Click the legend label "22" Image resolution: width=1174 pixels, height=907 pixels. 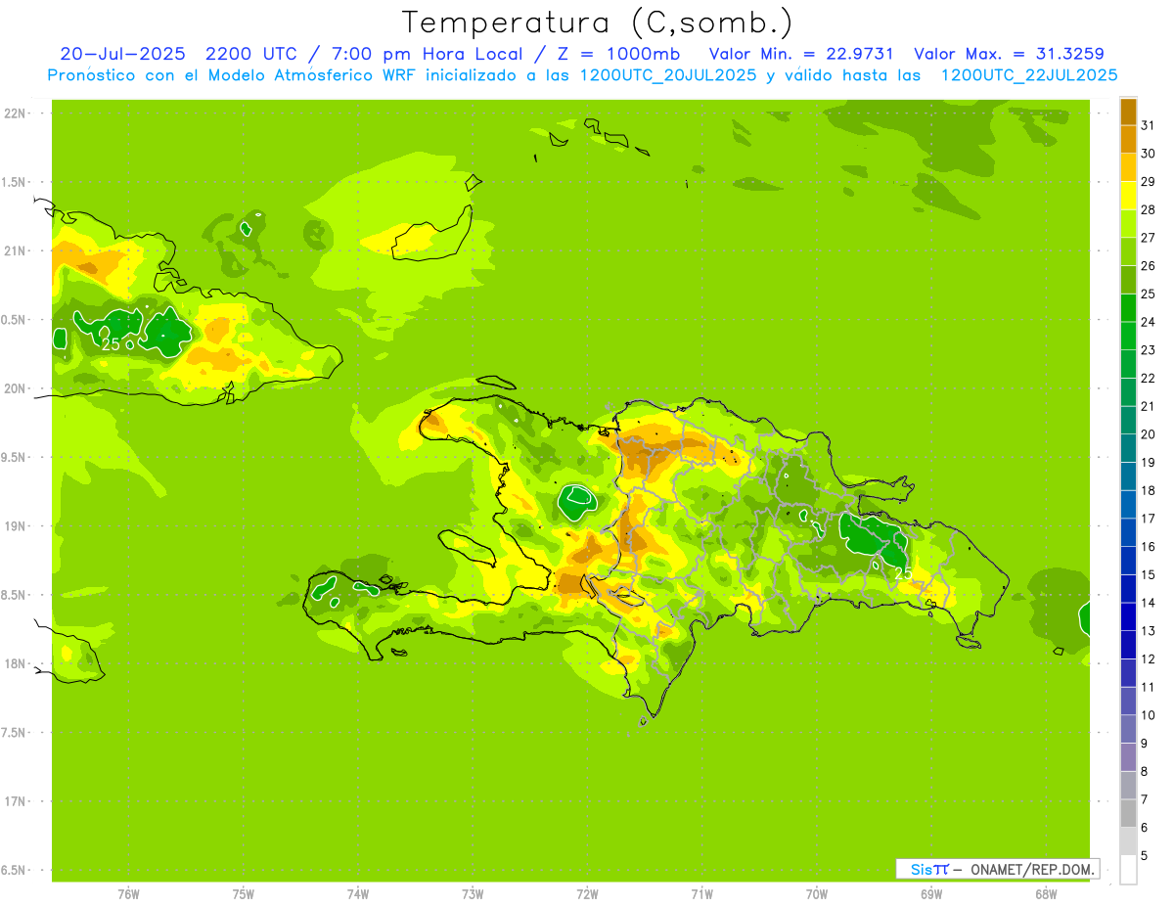pyautogui.click(x=1149, y=379)
